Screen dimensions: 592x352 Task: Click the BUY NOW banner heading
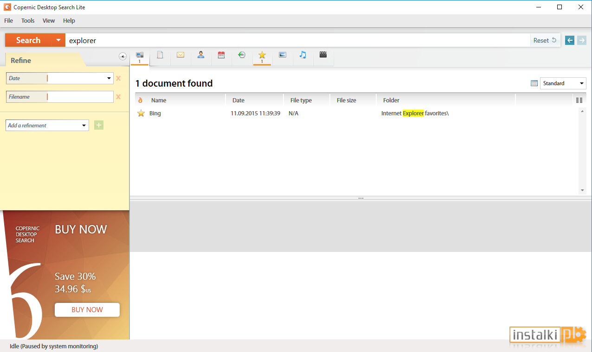tap(81, 229)
